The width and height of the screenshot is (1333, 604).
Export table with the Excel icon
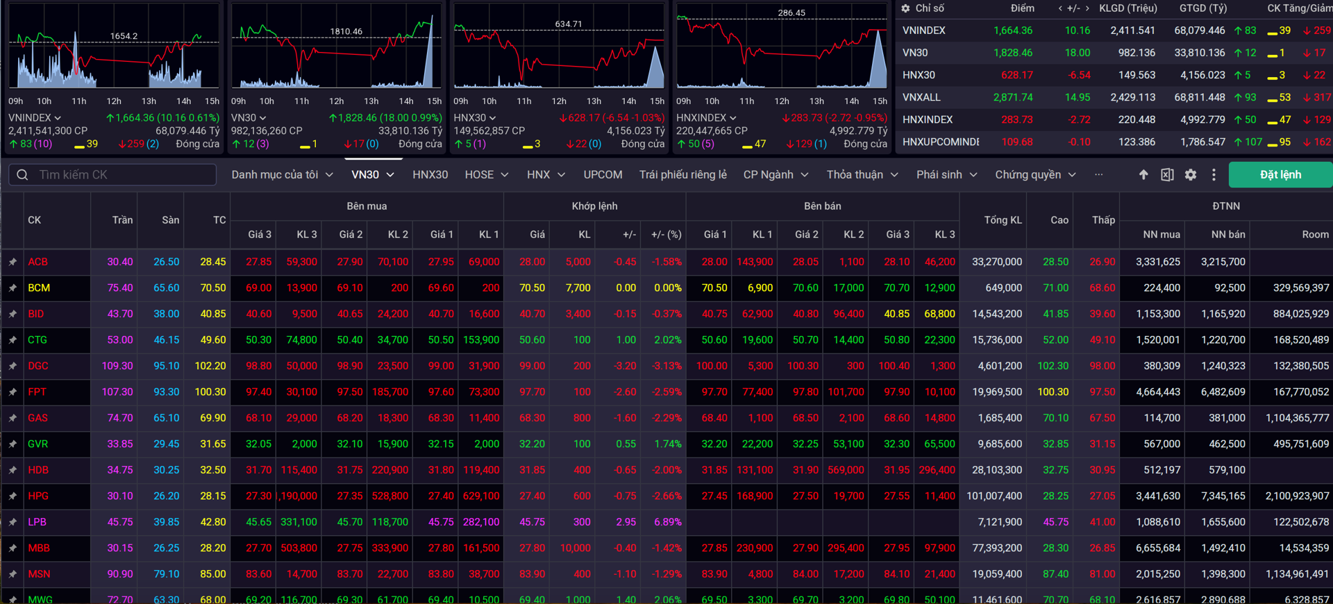[x=1167, y=175]
